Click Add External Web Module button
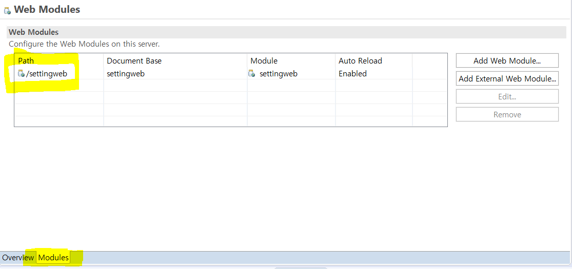This screenshot has height=269, width=572. coord(507,78)
